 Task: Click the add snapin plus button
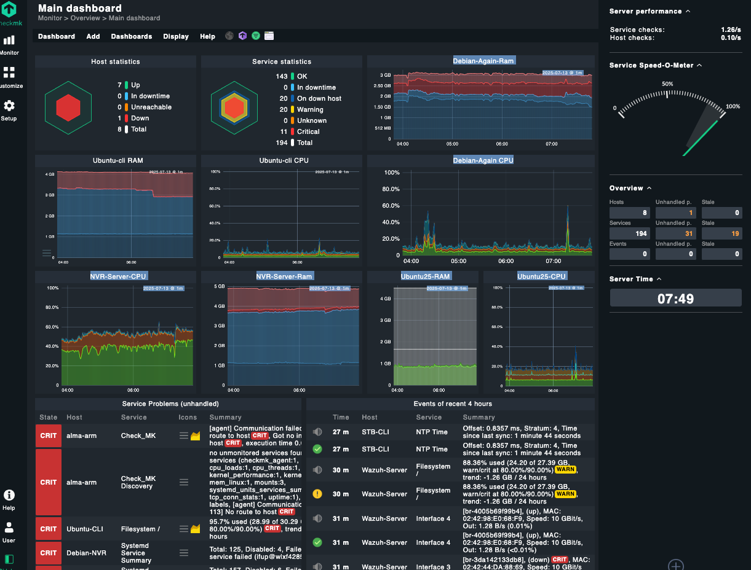click(x=676, y=566)
